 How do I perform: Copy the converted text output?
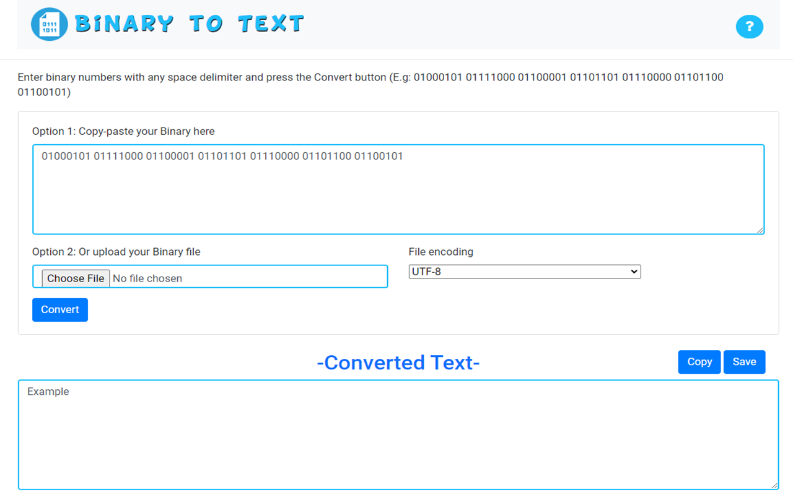click(x=699, y=362)
